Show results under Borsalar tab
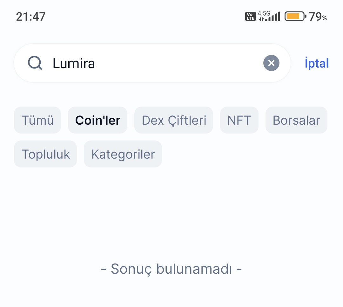Viewport: 343px width, 307px height. 296,120
